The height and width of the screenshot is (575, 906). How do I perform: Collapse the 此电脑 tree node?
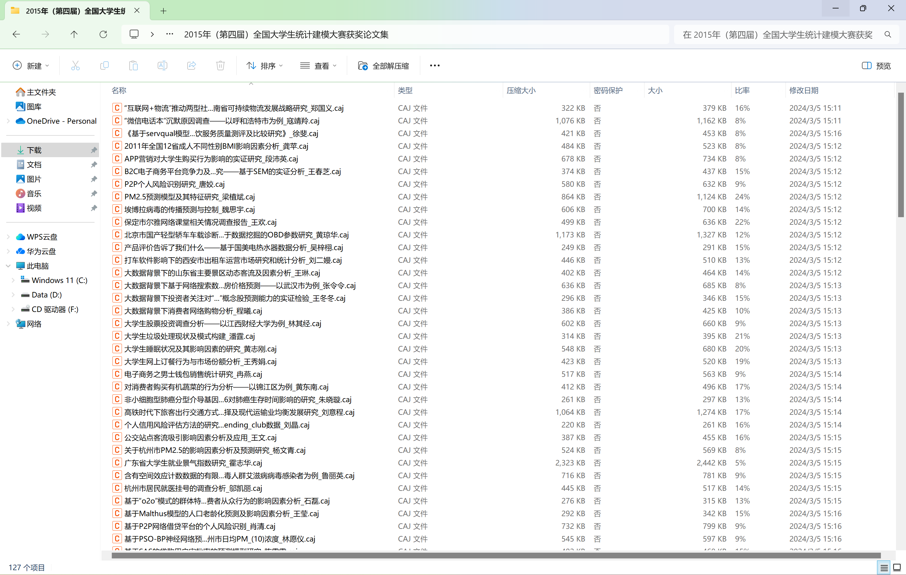(x=8, y=266)
